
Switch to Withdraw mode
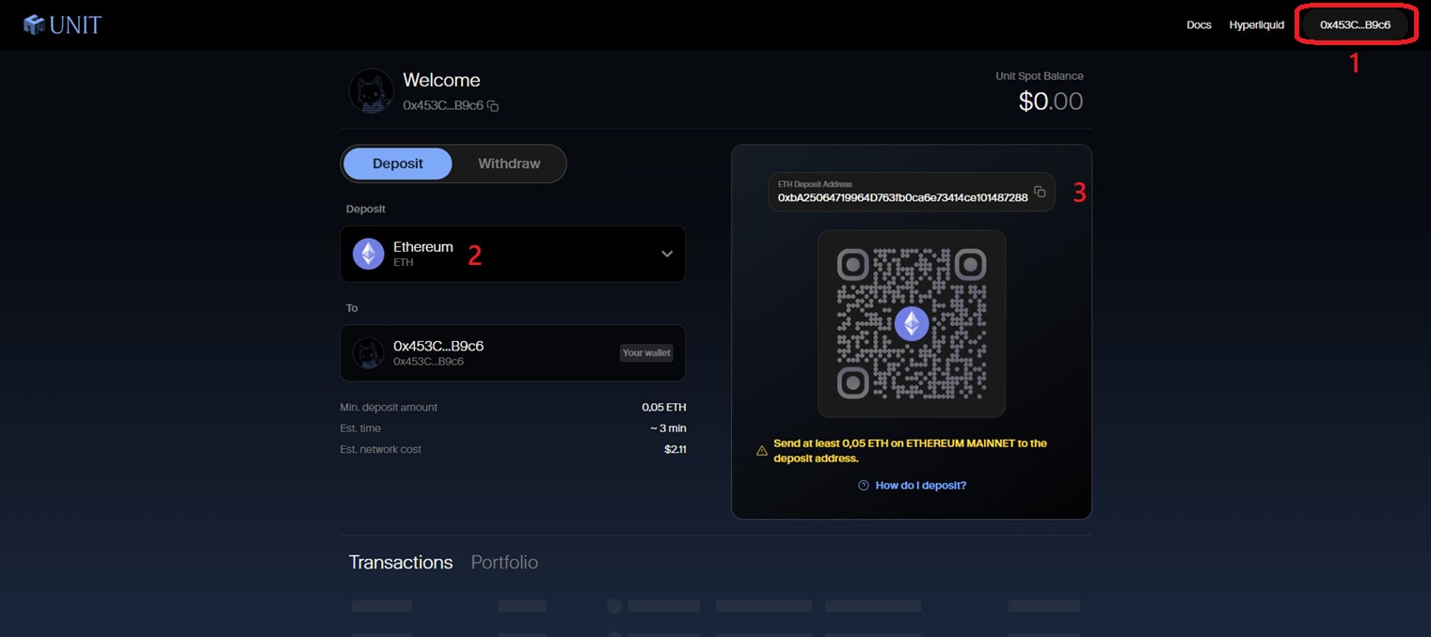[509, 163]
